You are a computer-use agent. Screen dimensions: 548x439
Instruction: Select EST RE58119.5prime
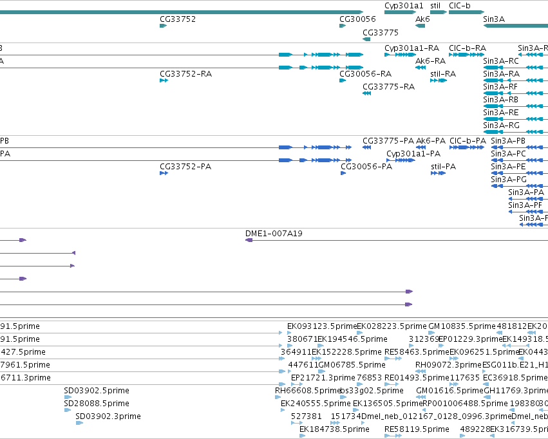click(x=393, y=436)
